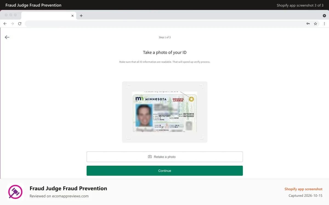Reload the page with the refresh icon
The height and width of the screenshot is (205, 329).
tap(20, 24)
